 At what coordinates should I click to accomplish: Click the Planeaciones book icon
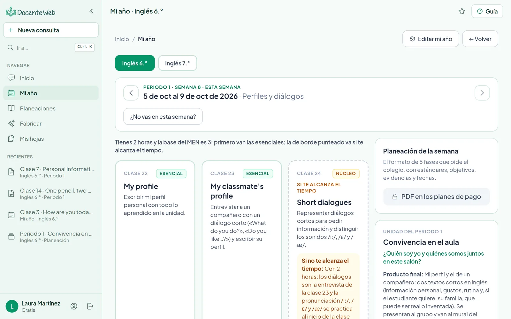tap(11, 108)
